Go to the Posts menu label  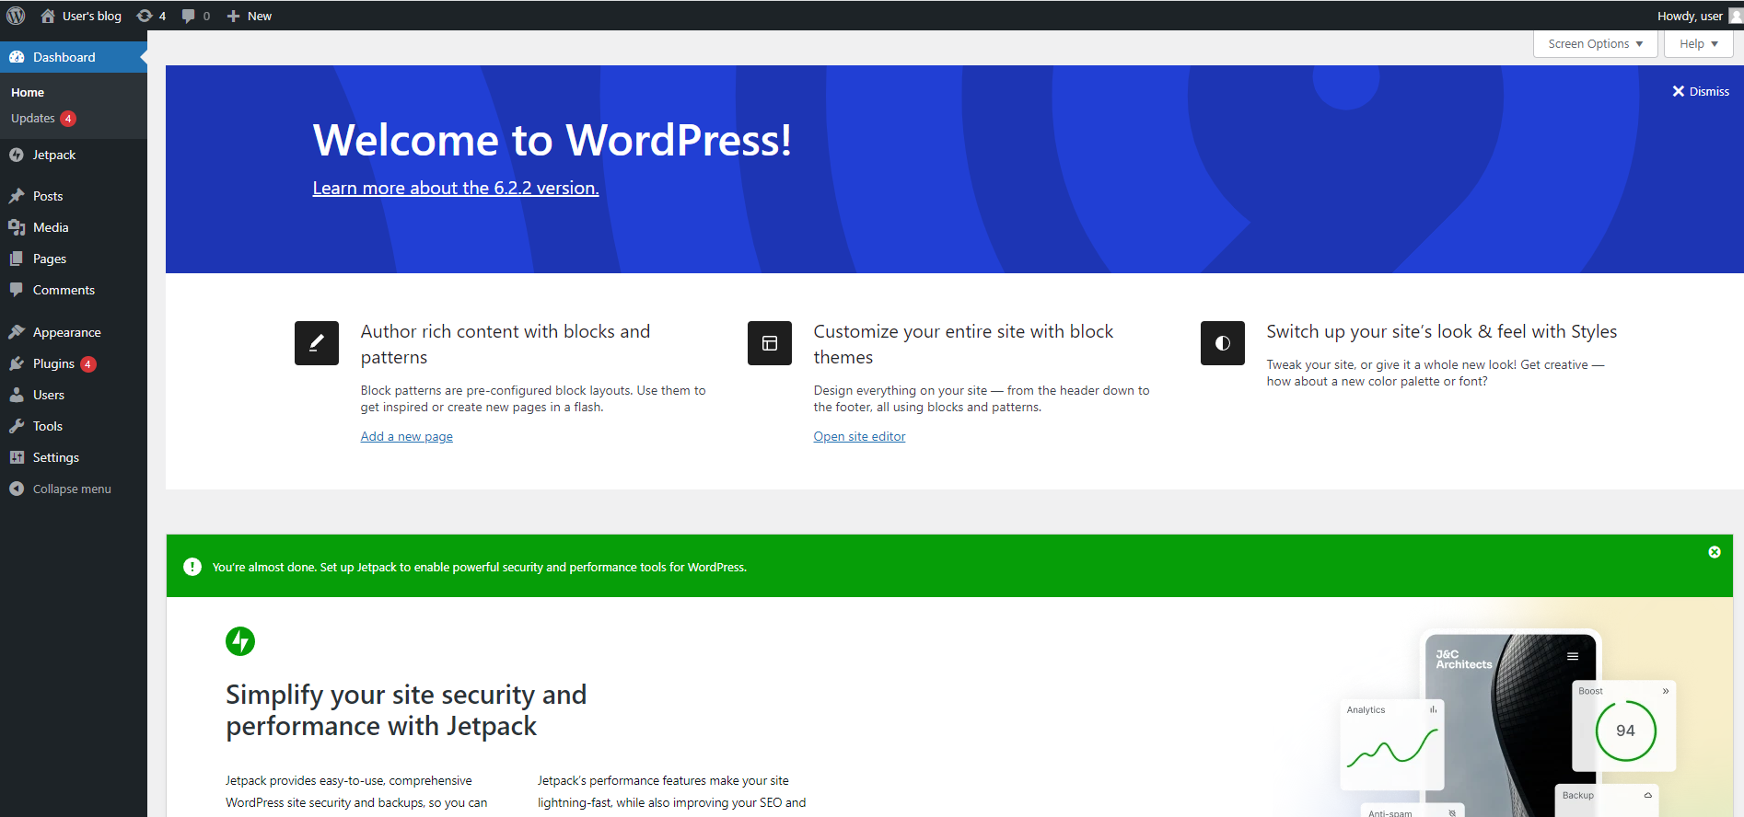(48, 196)
